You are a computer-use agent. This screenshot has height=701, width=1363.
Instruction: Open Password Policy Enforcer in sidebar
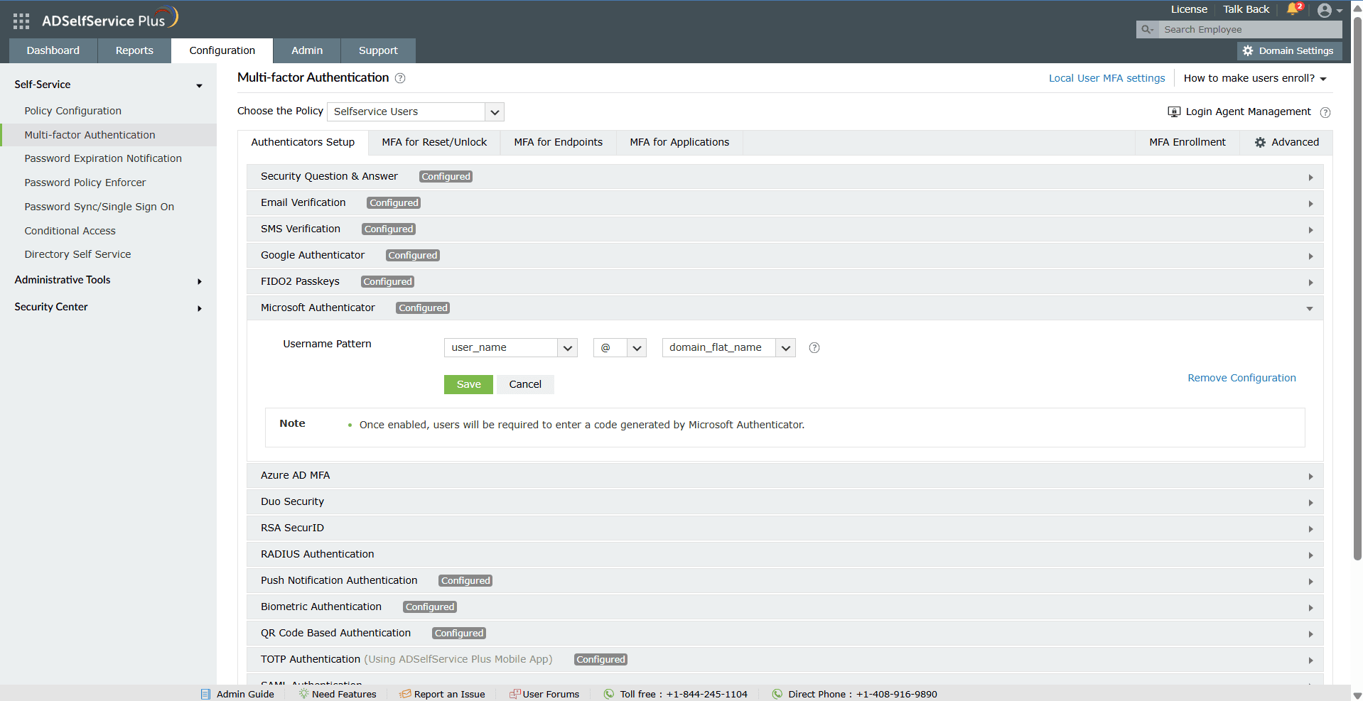click(x=85, y=183)
